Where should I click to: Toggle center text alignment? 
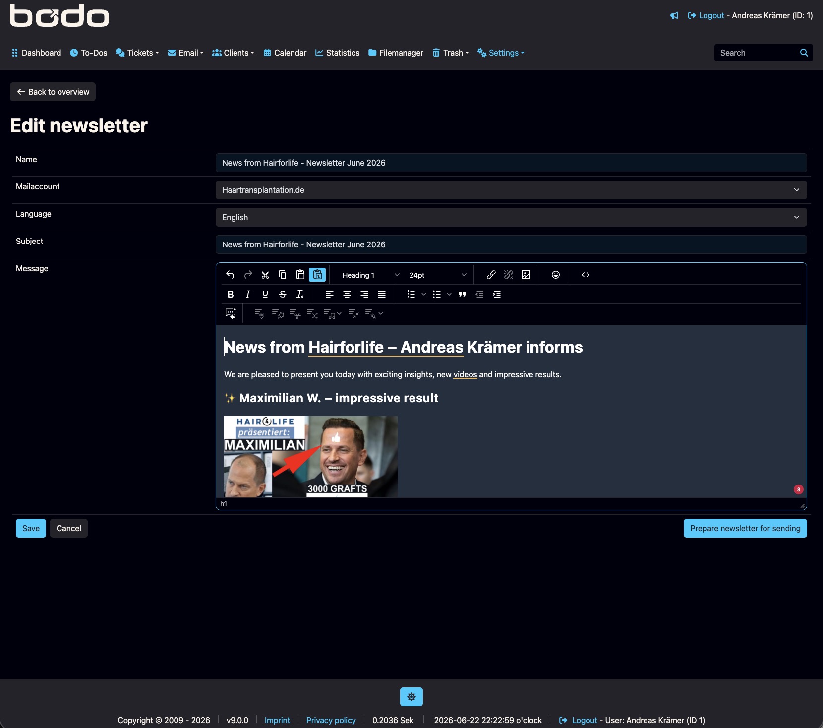347,294
